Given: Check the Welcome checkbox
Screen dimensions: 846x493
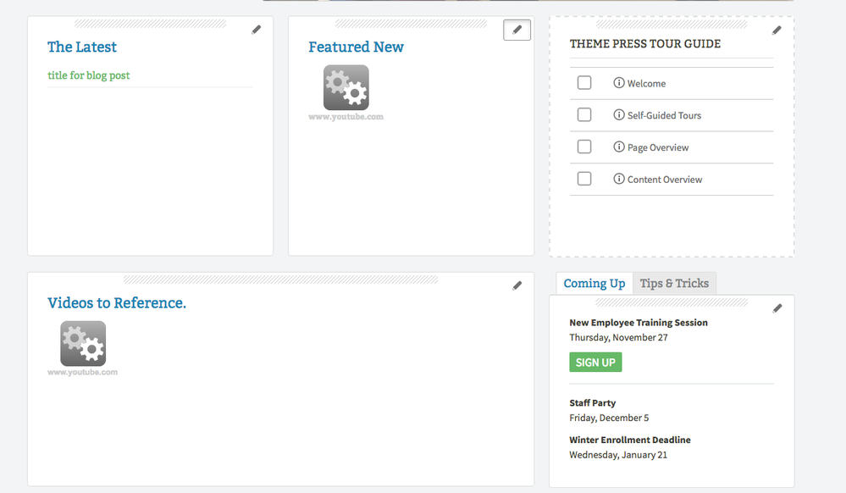Looking at the screenshot, I should (584, 83).
